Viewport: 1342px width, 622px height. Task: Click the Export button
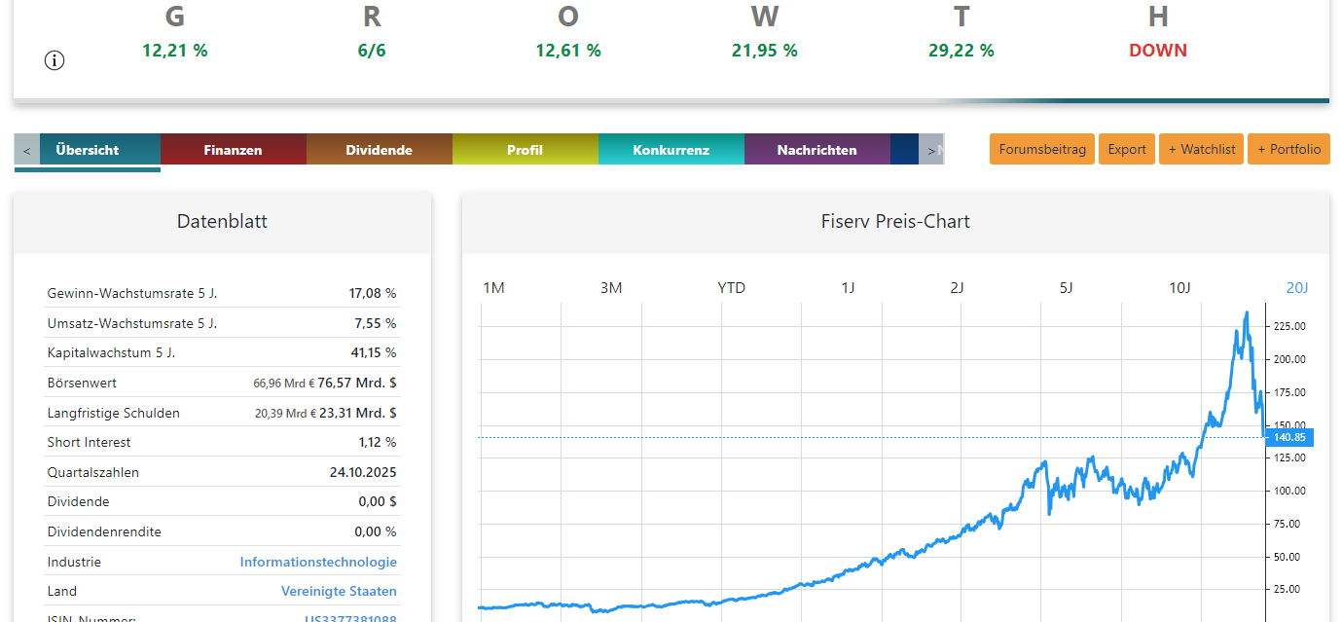coord(1127,149)
